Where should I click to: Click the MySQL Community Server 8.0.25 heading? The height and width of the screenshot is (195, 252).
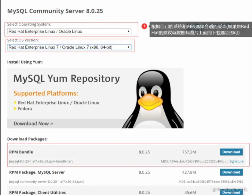click(x=55, y=11)
